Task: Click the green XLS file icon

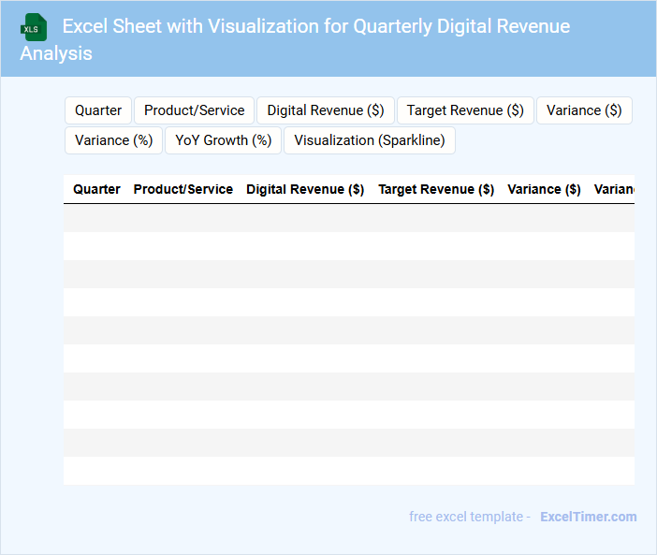Action: 34,27
